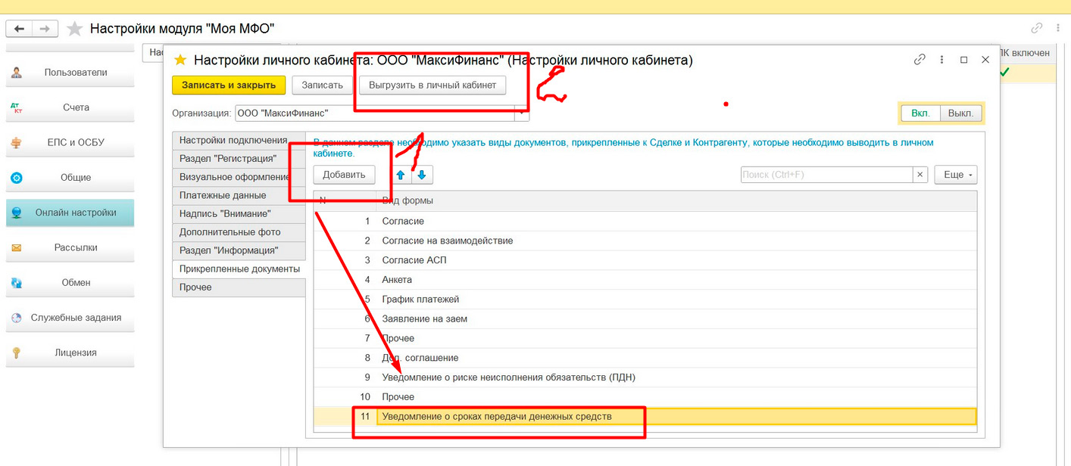Sort by Вид формы column header
Viewport: 1071px width, 466px height.
click(676, 200)
